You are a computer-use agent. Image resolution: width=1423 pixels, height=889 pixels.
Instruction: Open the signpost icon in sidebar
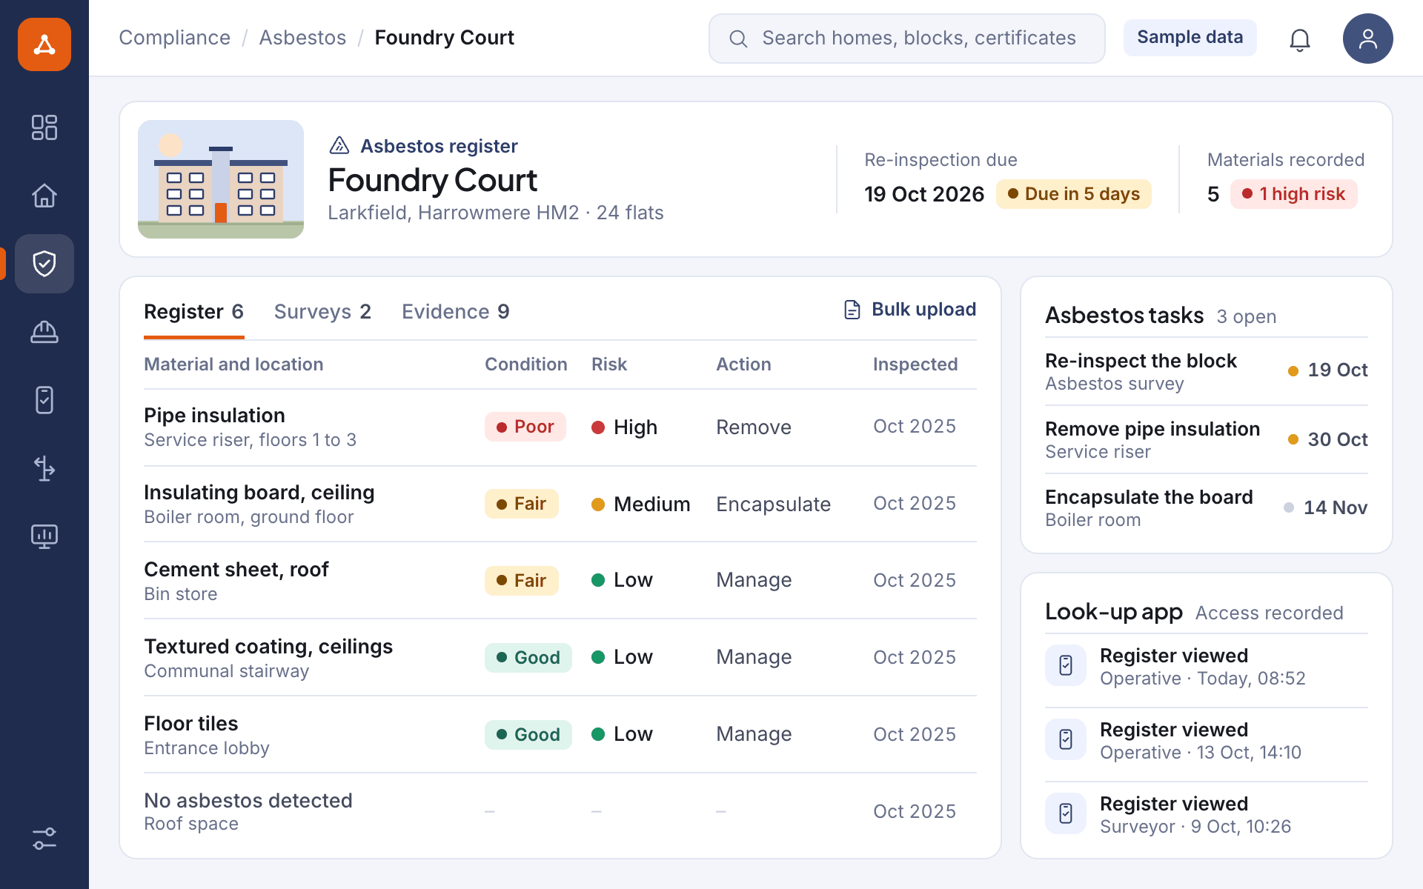tap(44, 468)
